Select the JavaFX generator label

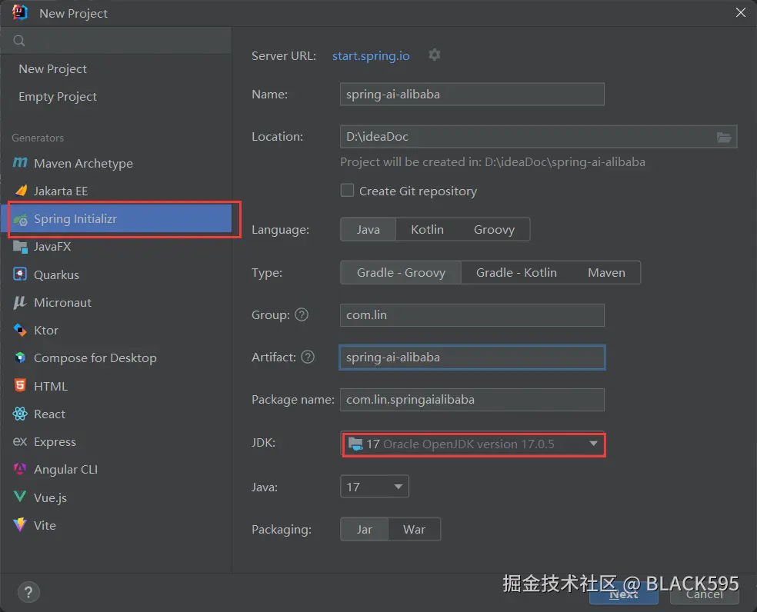pos(52,247)
